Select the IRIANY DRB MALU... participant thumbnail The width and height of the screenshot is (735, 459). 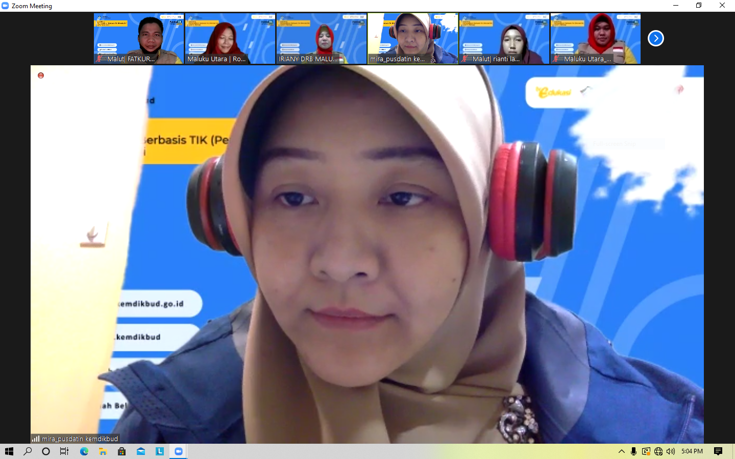[x=322, y=39]
